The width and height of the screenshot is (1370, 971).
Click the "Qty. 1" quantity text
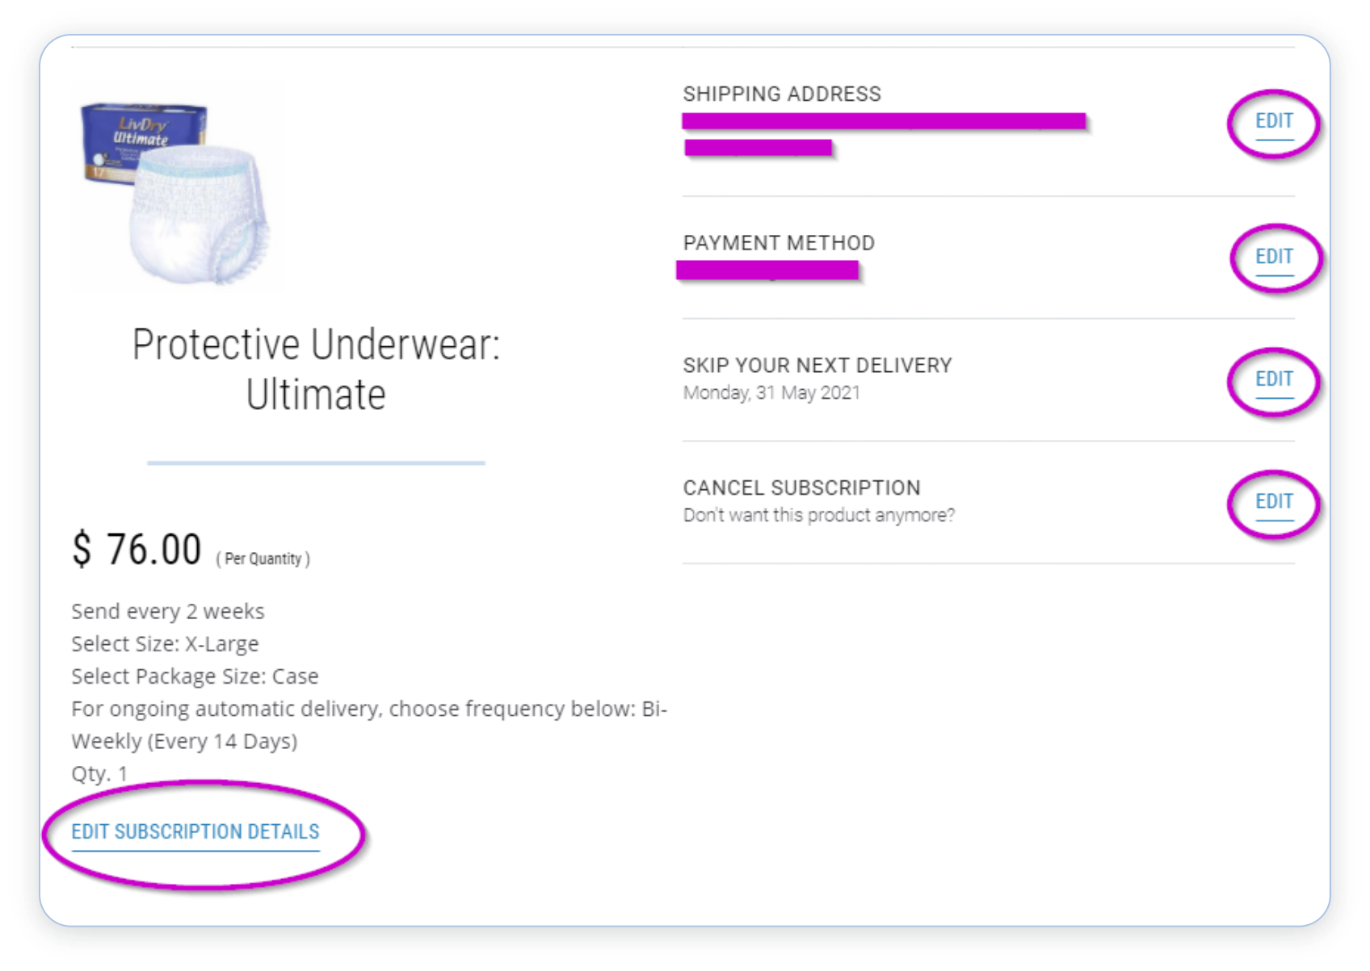(99, 774)
